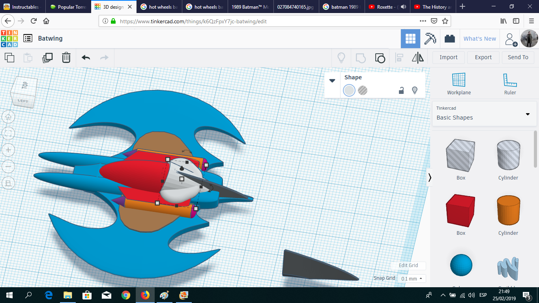Bookmark this page with the star
Screen dimensions: 539x303
[x=445, y=21]
